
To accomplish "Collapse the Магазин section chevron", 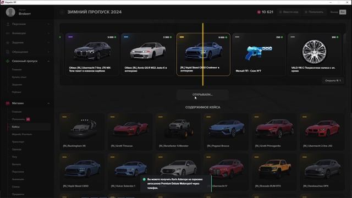I will pyautogui.click(x=48, y=103).
